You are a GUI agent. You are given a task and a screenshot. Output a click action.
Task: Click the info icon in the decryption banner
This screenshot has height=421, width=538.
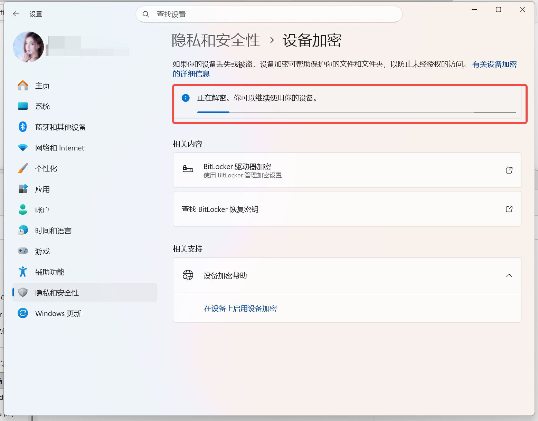pos(186,98)
